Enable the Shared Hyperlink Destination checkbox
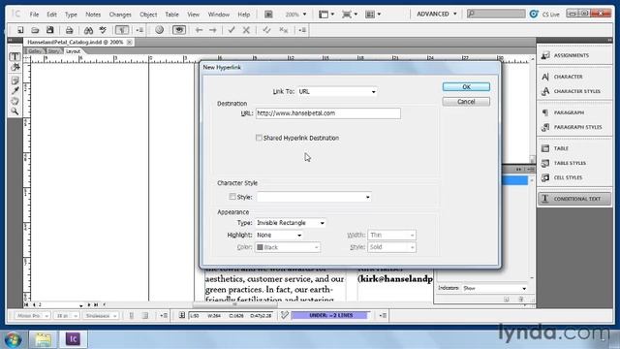The image size is (620, 349). [x=259, y=138]
